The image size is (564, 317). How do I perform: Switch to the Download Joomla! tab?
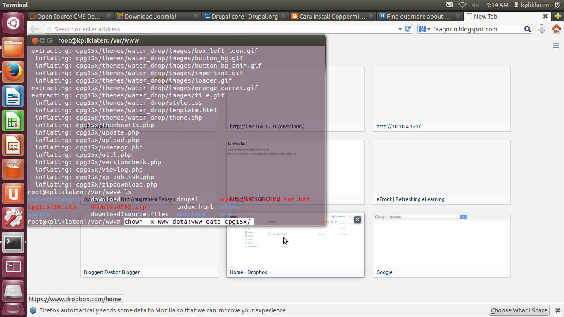tap(158, 17)
